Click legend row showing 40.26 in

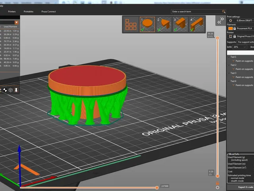[10, 62]
